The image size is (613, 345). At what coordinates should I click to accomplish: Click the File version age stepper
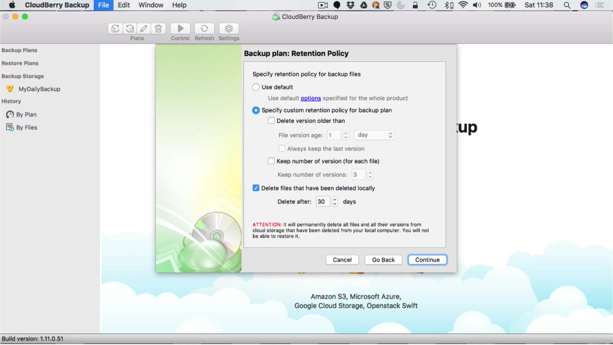pyautogui.click(x=346, y=135)
